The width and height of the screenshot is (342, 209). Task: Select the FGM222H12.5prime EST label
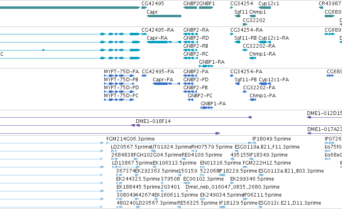[x=267, y=163]
